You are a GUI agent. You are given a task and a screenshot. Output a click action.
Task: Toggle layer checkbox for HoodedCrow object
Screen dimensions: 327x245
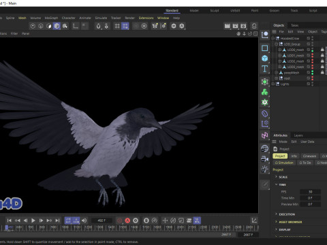309,38
